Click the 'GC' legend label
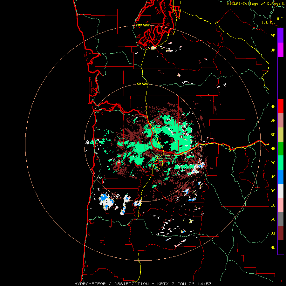 tap(273, 219)
